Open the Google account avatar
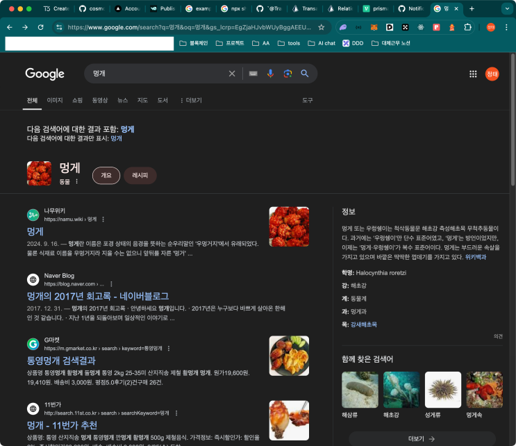The image size is (516, 446). point(492,74)
